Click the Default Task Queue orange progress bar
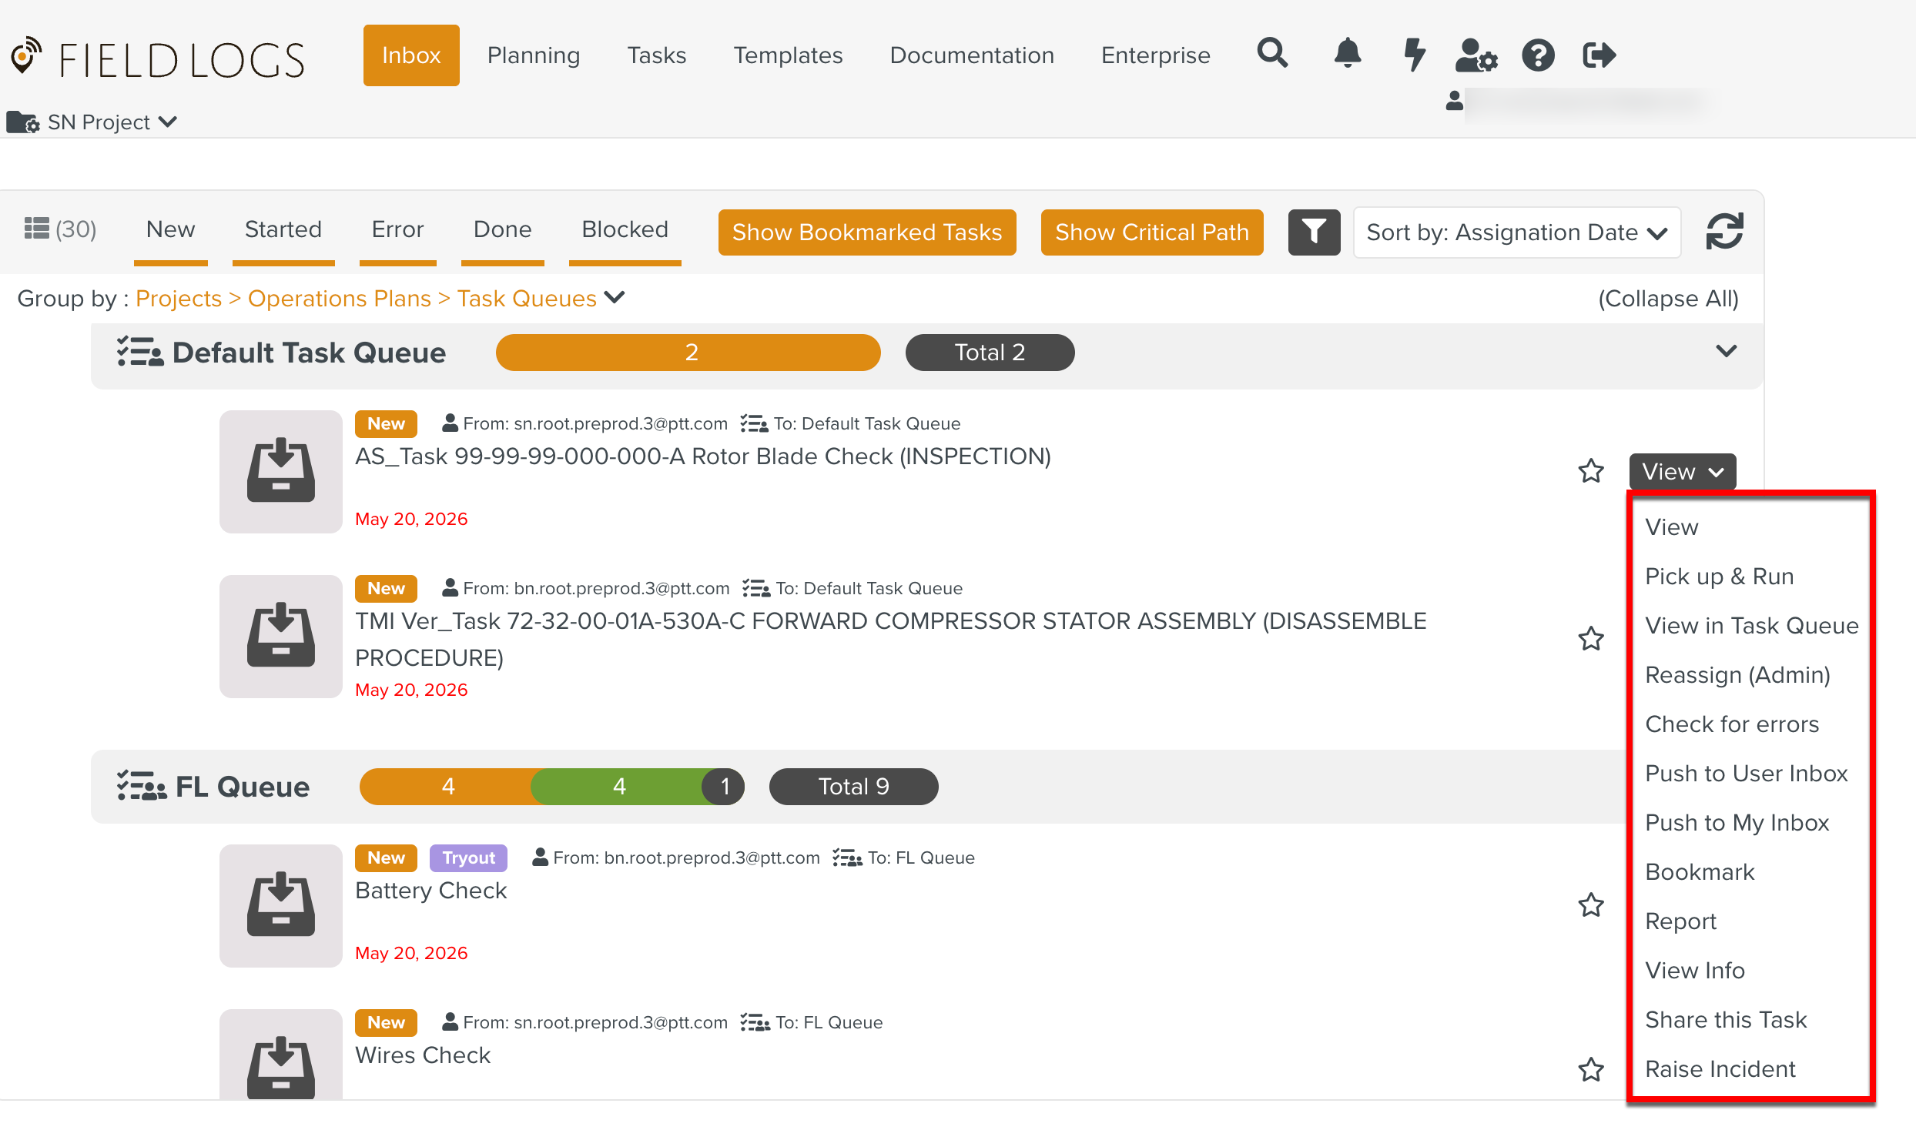 tap(688, 353)
